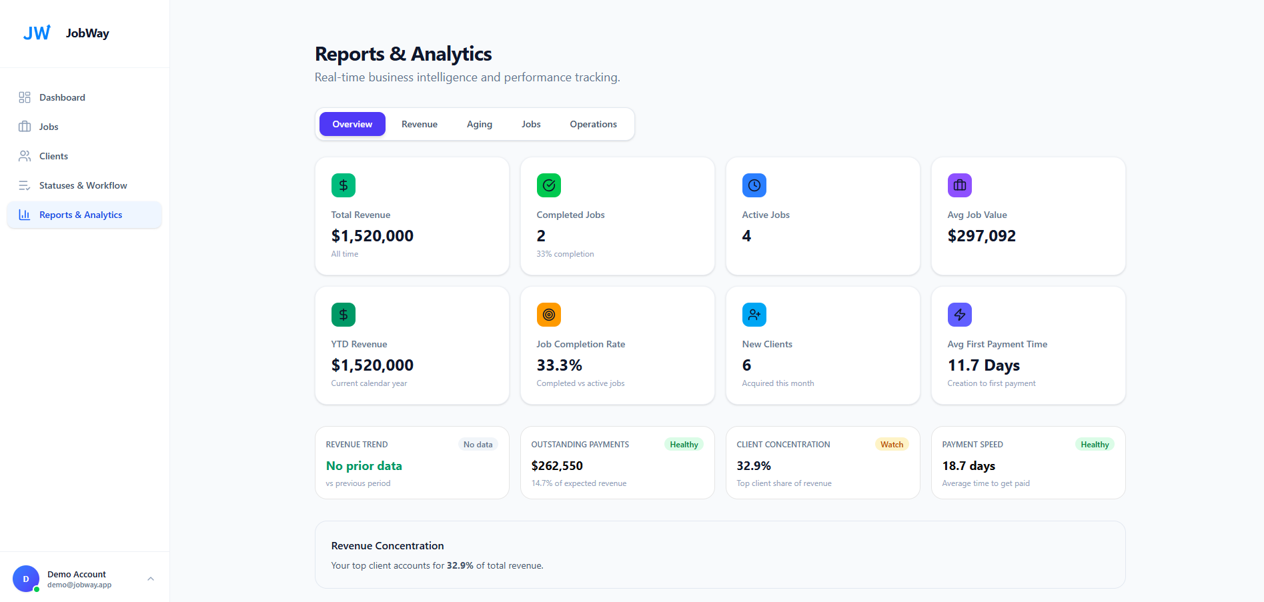Open the Aging tab
This screenshot has width=1264, height=602.
(x=479, y=124)
